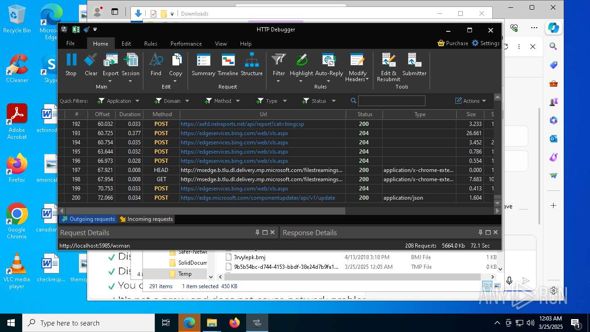
Task: Click the Excel export quick-access icon
Action: 76,30
